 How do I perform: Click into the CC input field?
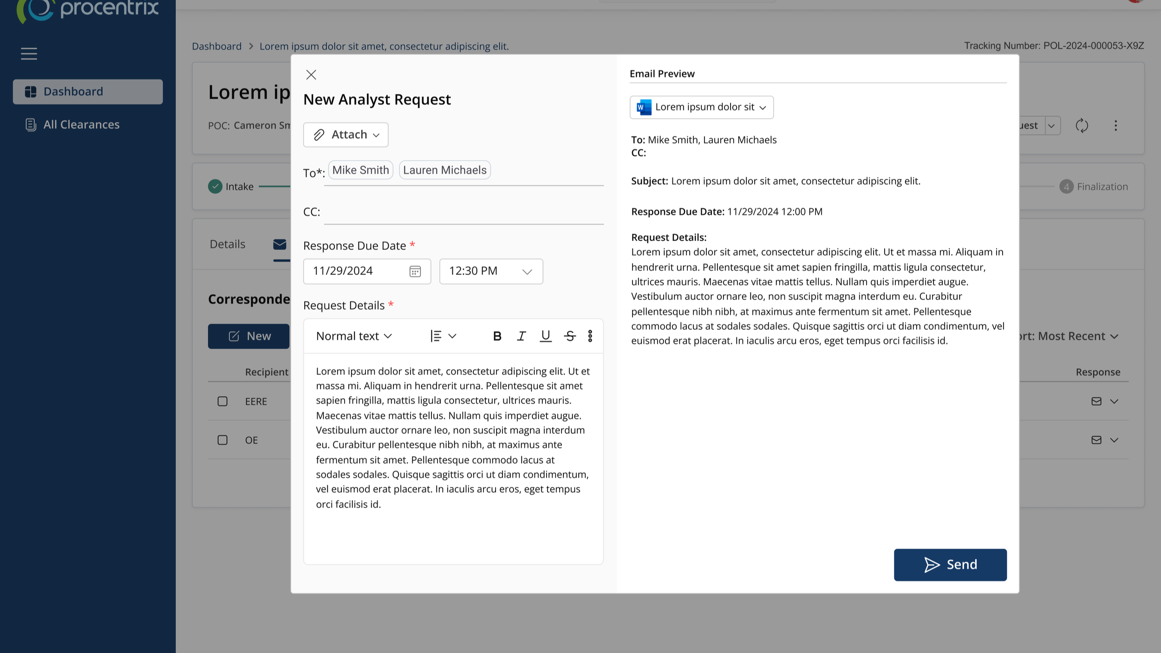[463, 213]
